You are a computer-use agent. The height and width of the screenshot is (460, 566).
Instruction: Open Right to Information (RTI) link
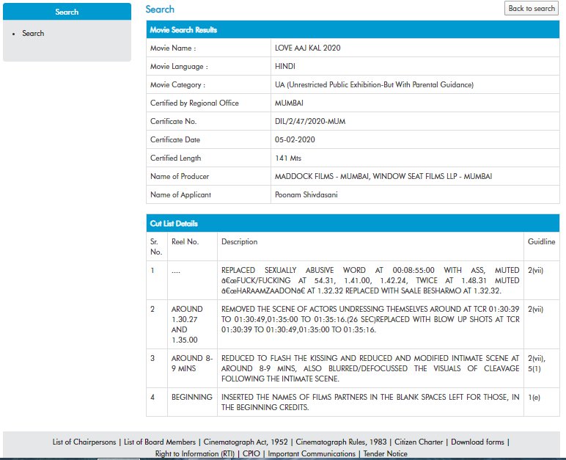(195, 453)
